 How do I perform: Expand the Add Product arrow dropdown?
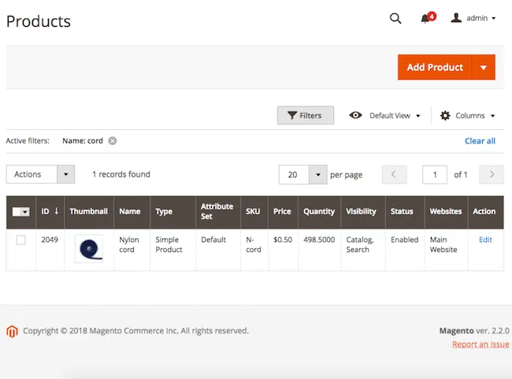tap(483, 68)
